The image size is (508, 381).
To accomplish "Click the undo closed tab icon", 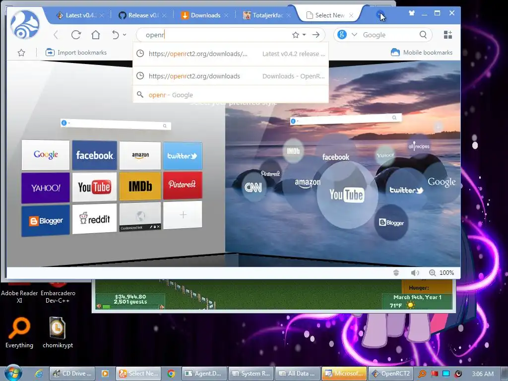I will (x=115, y=35).
